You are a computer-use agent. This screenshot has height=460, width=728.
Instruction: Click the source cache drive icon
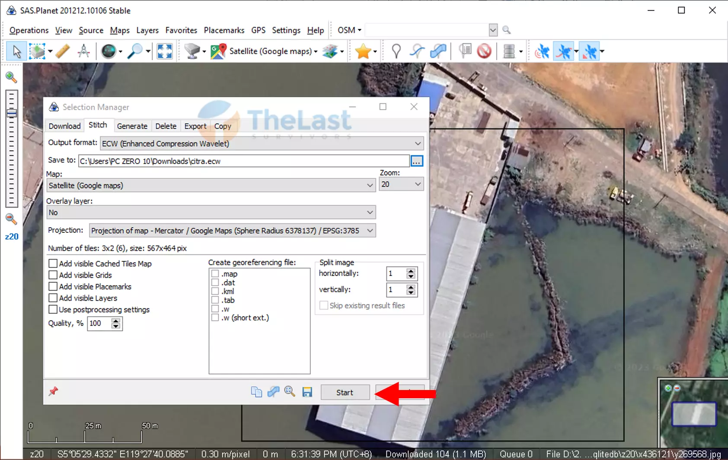[192, 51]
